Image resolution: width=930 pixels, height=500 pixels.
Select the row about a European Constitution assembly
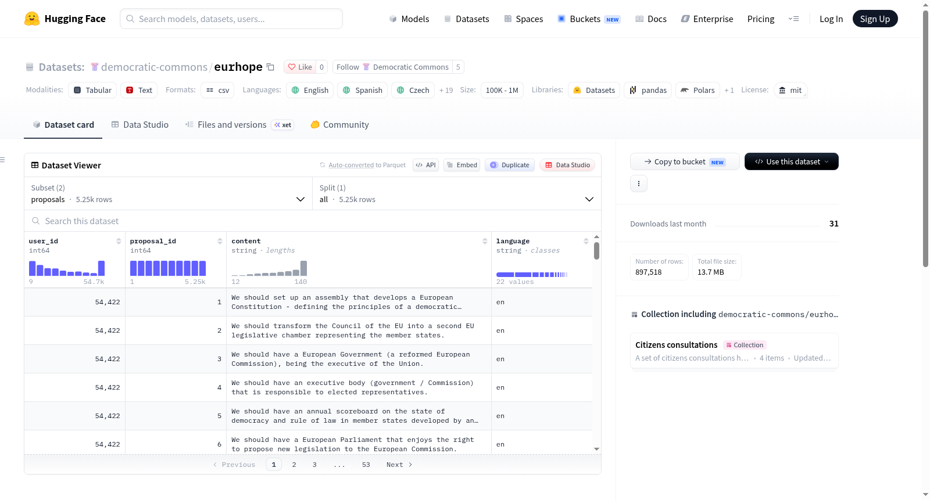308,302
